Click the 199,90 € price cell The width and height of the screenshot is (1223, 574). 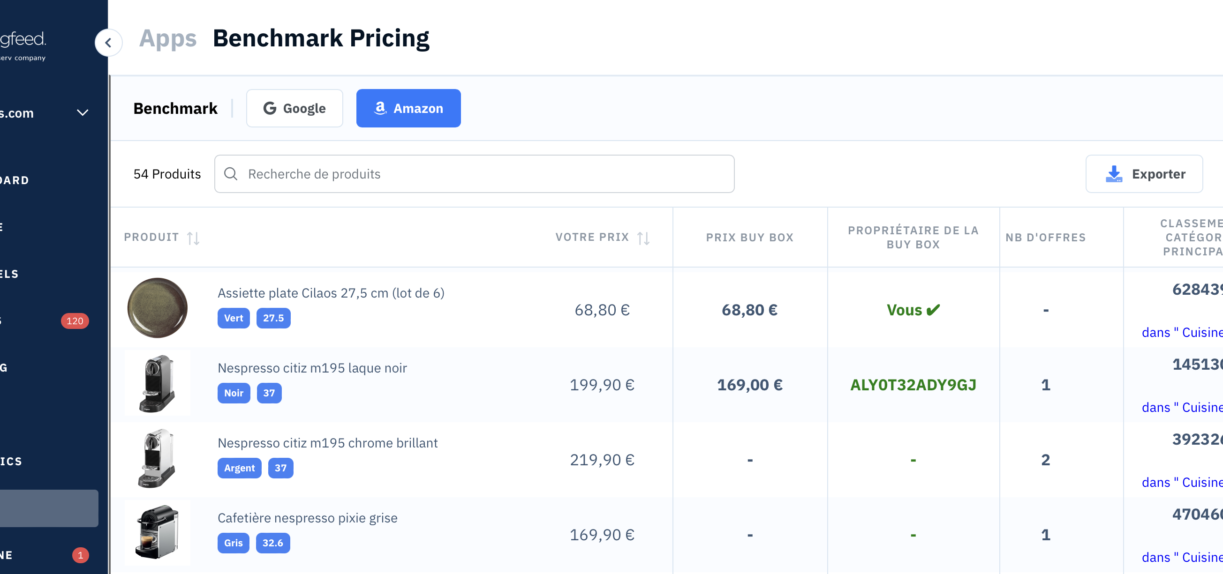pyautogui.click(x=602, y=385)
